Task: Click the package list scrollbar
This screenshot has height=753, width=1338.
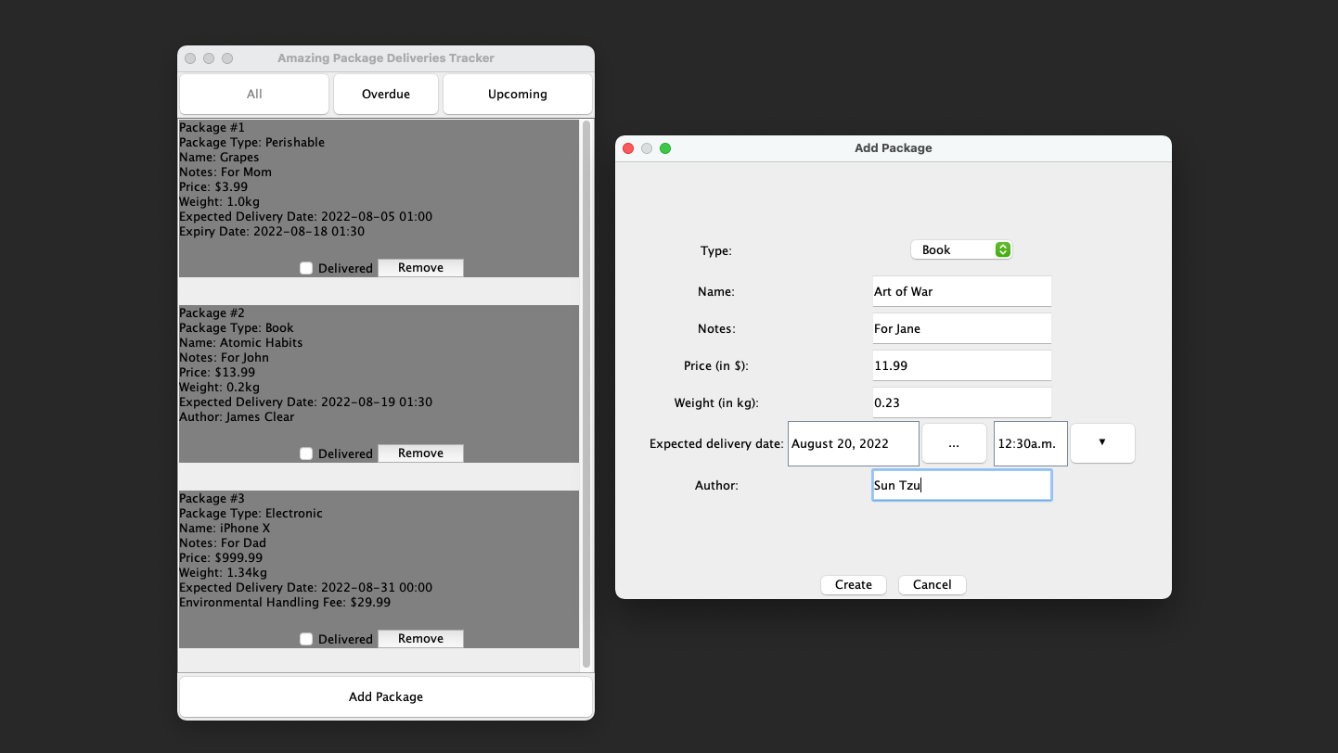Action: pos(585,394)
